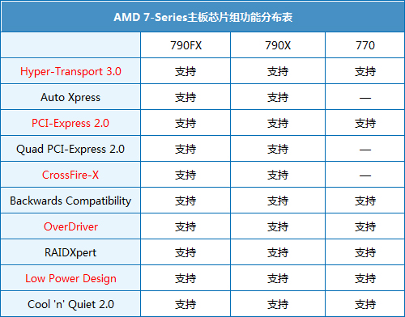The image size is (405, 317).
Task: Click the Hyper-Transport 3.0 row label
Action: coord(70,71)
